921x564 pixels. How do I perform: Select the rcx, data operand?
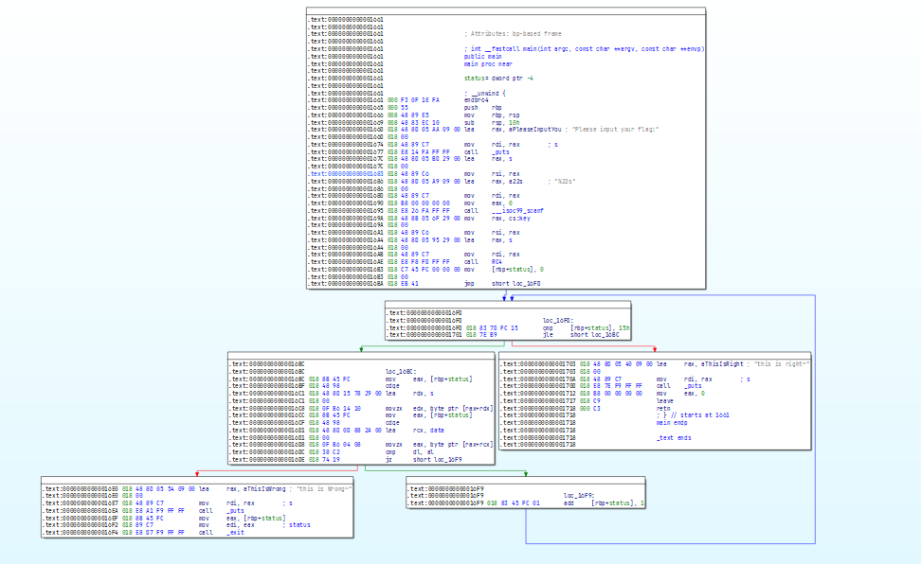coord(429,430)
